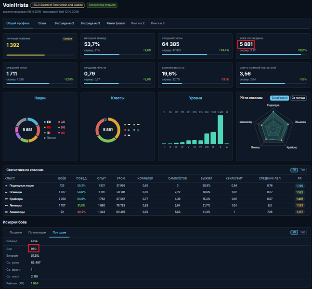The width and height of the screenshot is (312, 289).
Task: Enable Test mode in class statistics table
Action: click(303, 170)
